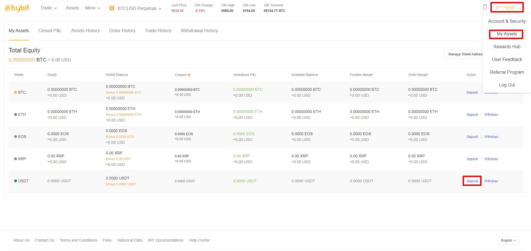The width and height of the screenshot is (531, 251).
Task: Expand the More dropdown menu
Action: pyautogui.click(x=93, y=8)
